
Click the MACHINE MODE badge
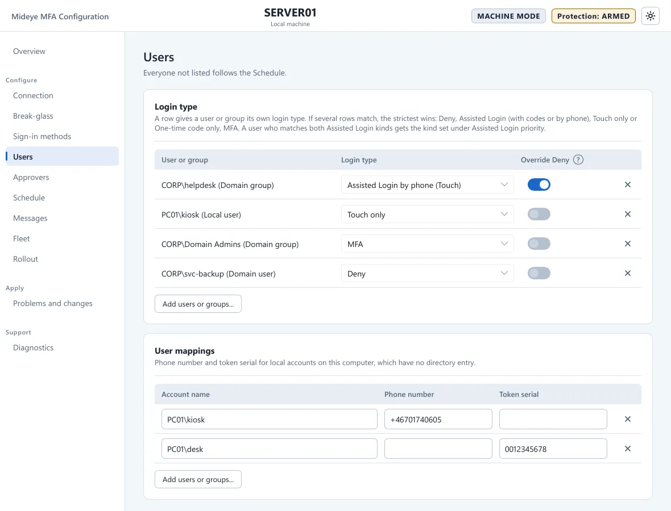(x=508, y=16)
